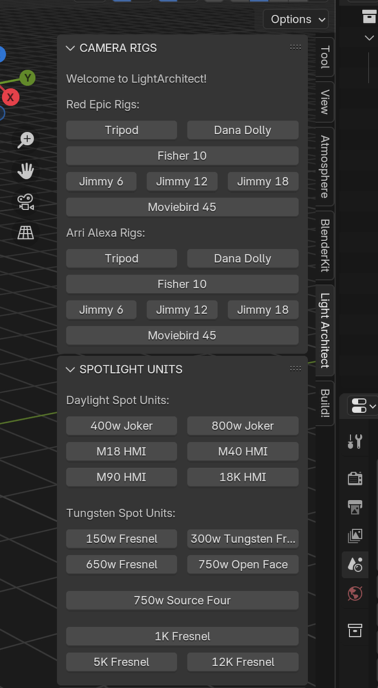Open the Atmosphere sidebar tab
This screenshot has height=688, width=378.
coord(324,166)
